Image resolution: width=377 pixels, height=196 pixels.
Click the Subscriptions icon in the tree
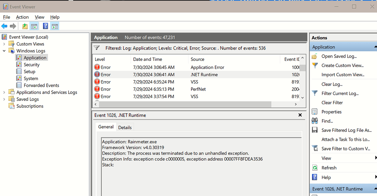(11, 106)
